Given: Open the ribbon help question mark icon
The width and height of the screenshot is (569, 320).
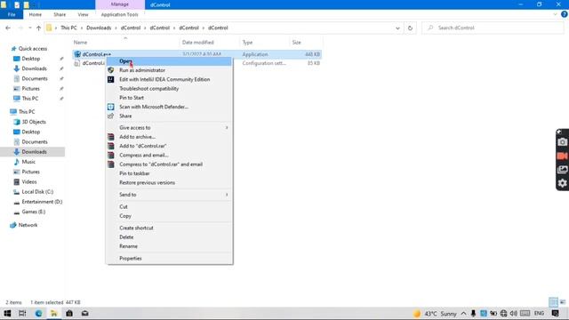Looking at the screenshot, I should [x=565, y=14].
